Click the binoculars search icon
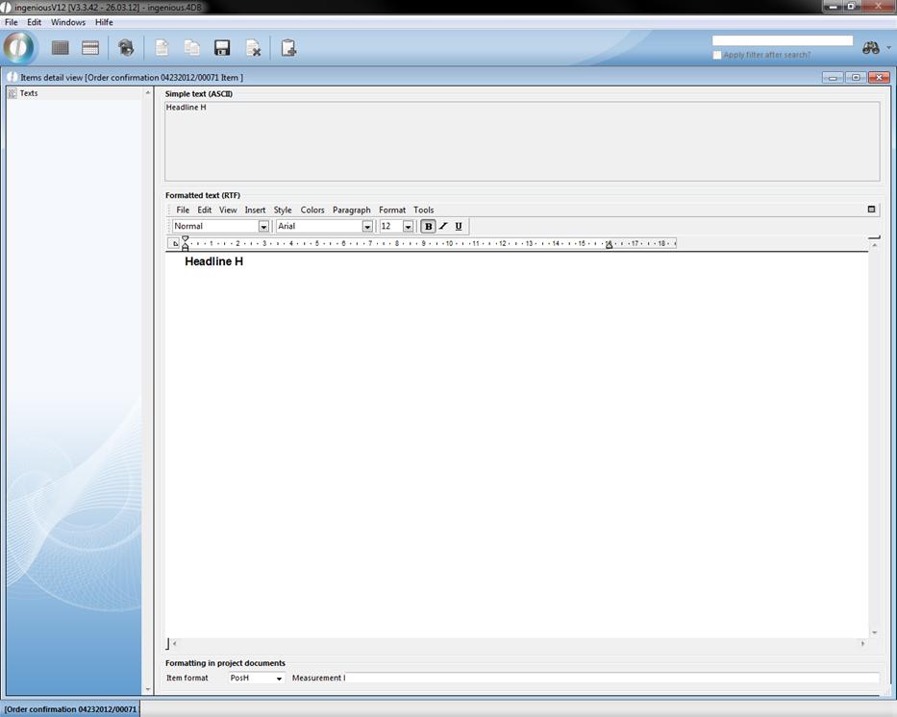This screenshot has height=717, width=897. pos(871,48)
